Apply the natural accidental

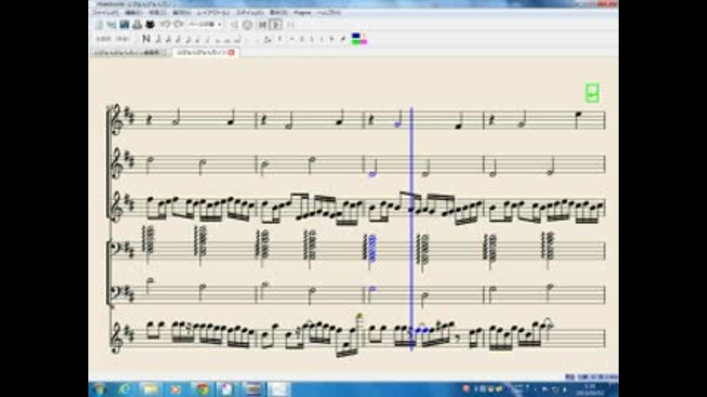(312, 39)
